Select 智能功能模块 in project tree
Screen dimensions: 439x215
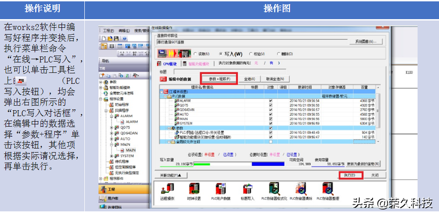[x=116, y=87]
